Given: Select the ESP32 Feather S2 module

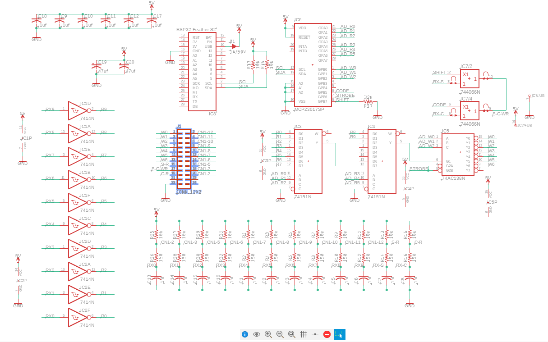Looking at the screenshot, I should [202, 72].
